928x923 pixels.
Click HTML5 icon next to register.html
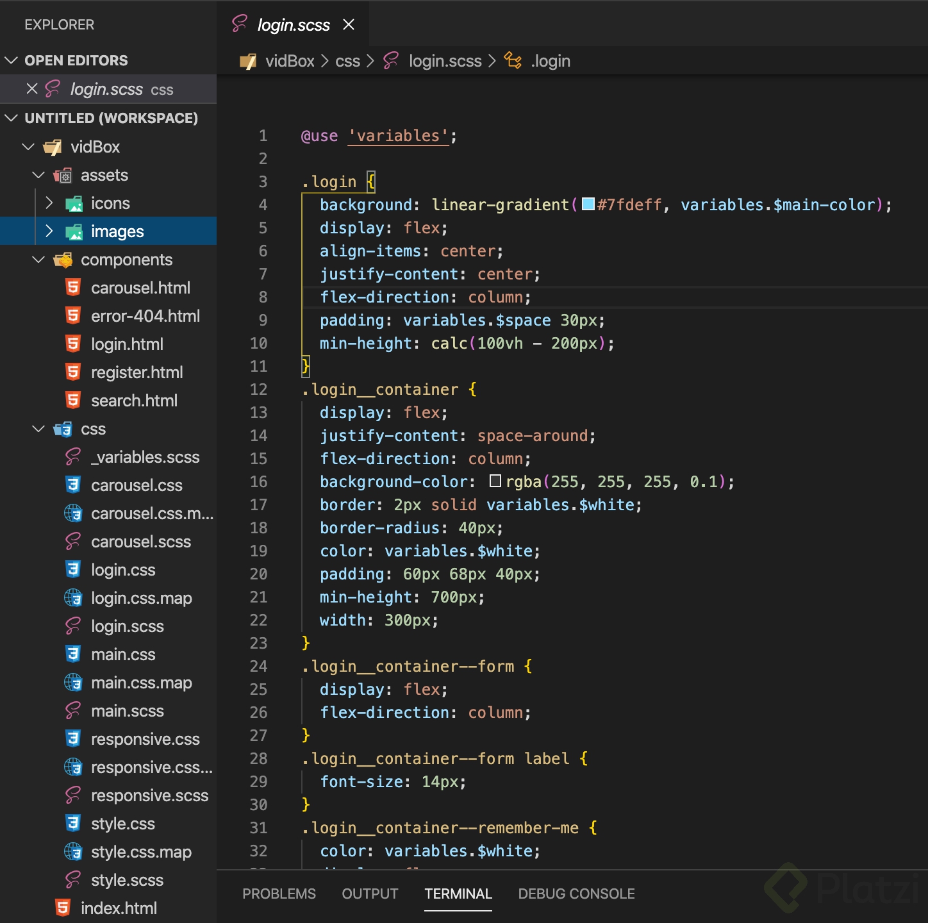click(x=74, y=372)
